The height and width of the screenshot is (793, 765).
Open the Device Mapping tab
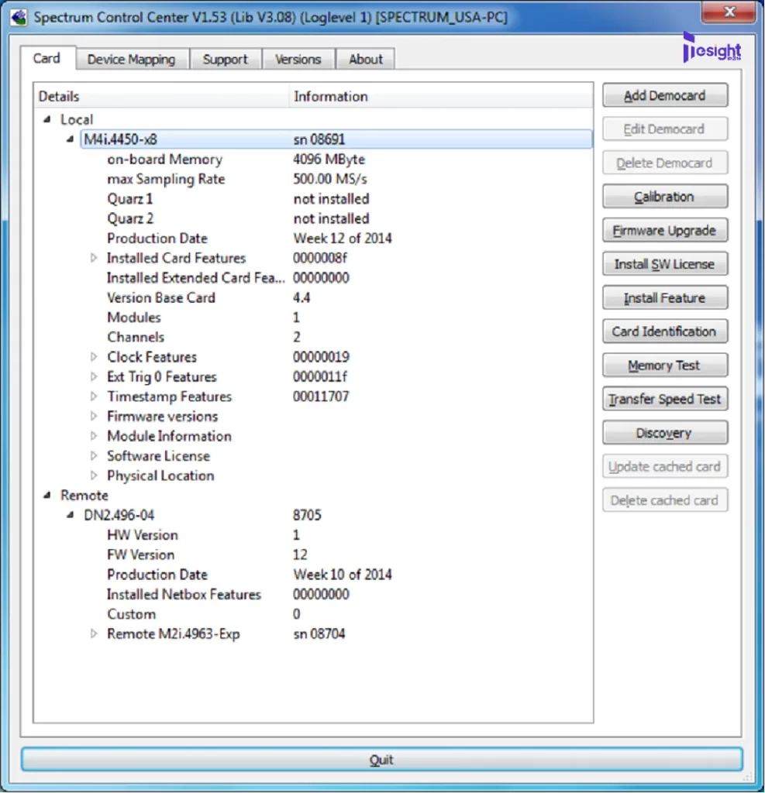click(x=132, y=59)
